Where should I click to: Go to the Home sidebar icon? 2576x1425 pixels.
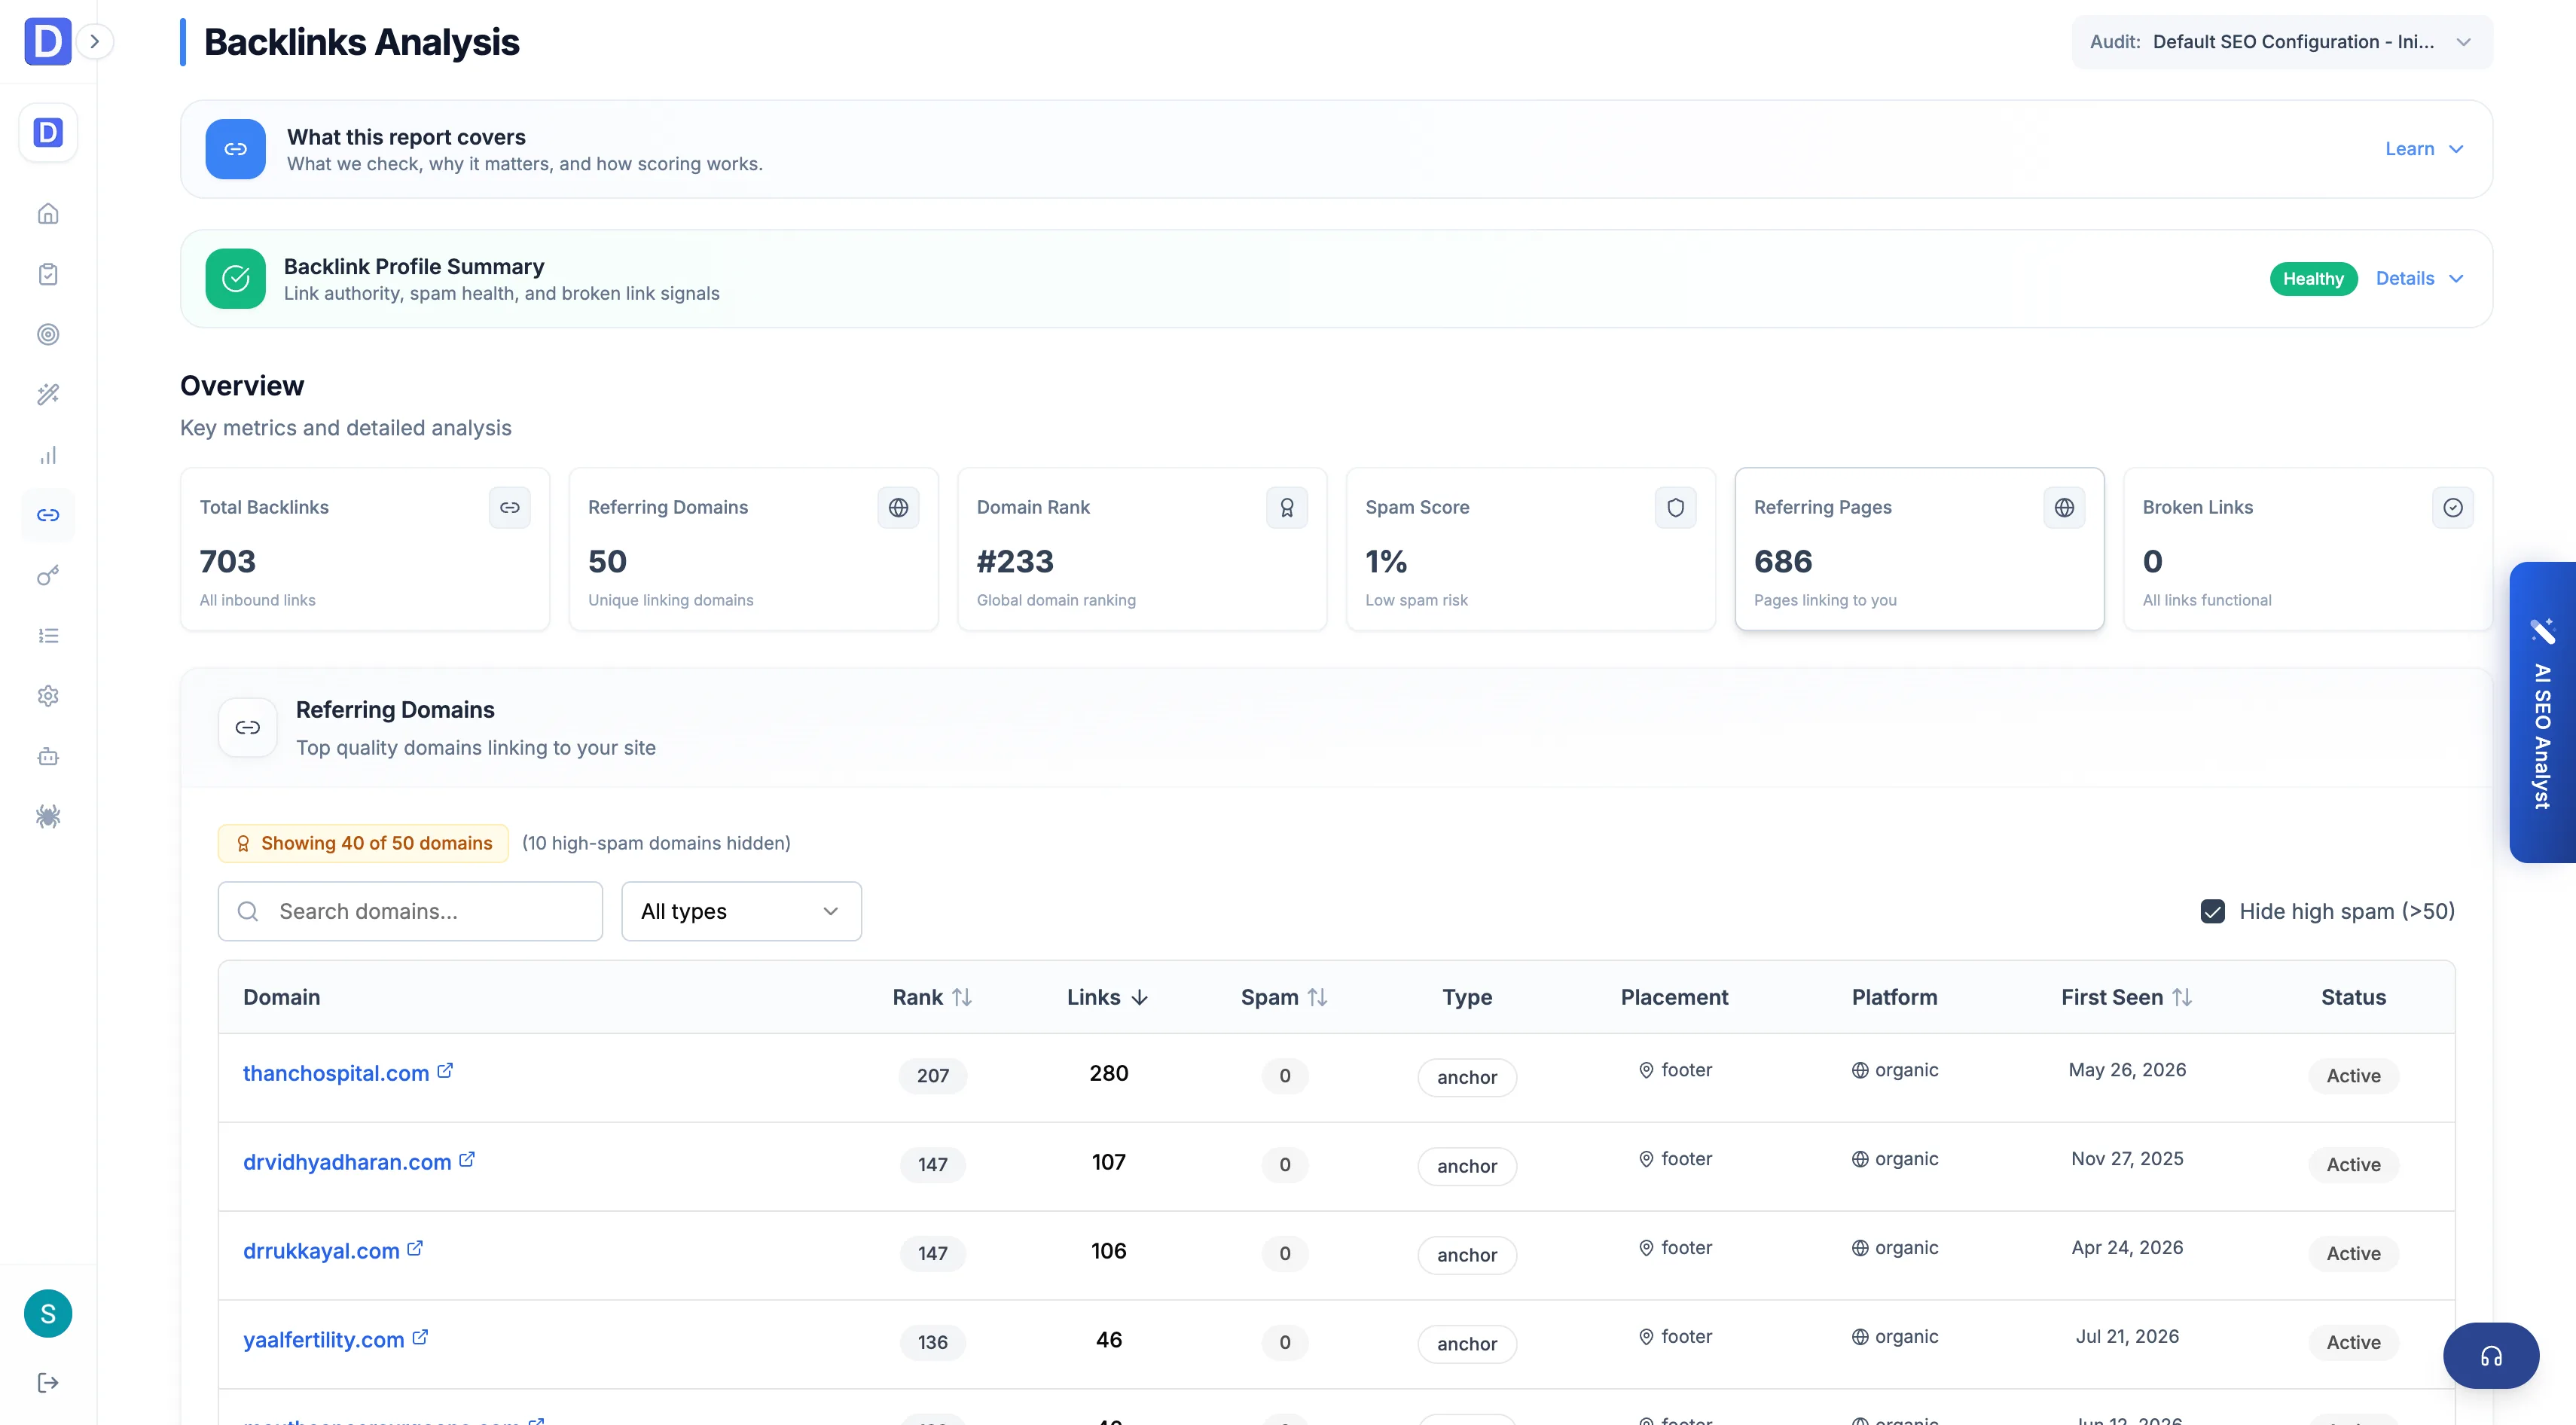click(x=48, y=213)
